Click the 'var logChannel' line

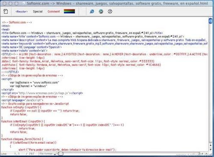(x=28, y=86)
